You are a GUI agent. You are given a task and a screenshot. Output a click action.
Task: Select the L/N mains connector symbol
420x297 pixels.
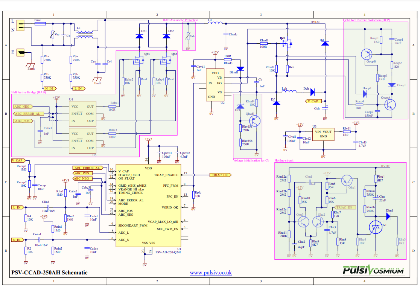click(20, 26)
